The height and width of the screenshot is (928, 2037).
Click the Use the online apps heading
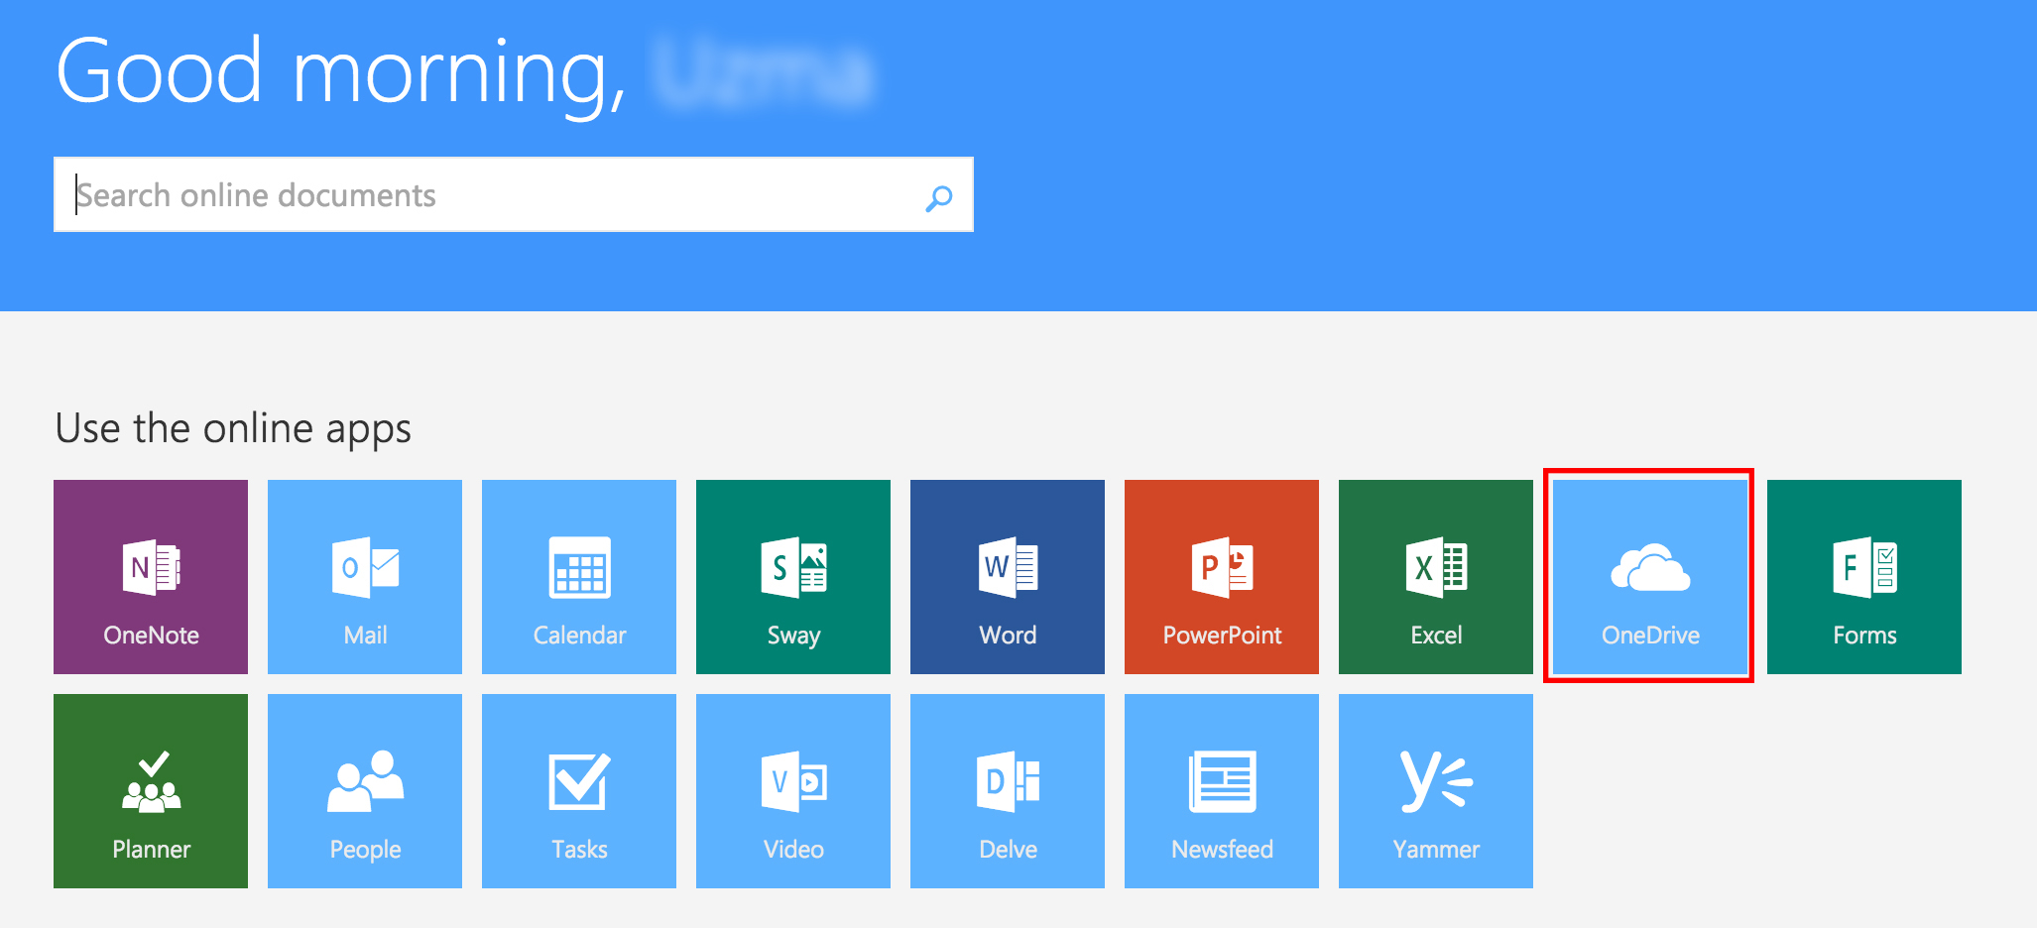click(233, 428)
